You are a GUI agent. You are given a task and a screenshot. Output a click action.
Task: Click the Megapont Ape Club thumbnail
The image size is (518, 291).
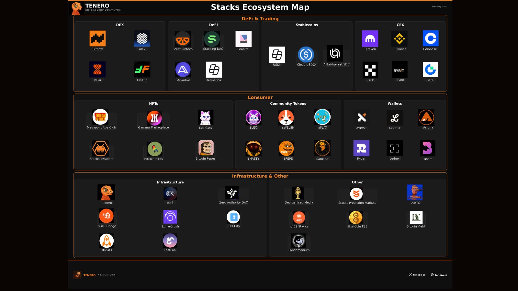click(100, 117)
